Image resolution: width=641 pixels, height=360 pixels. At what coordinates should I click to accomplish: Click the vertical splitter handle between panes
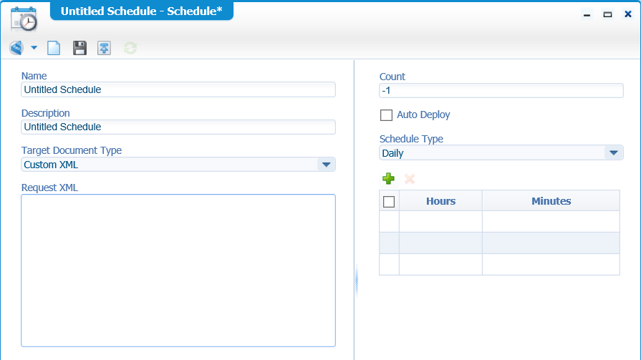357,281
